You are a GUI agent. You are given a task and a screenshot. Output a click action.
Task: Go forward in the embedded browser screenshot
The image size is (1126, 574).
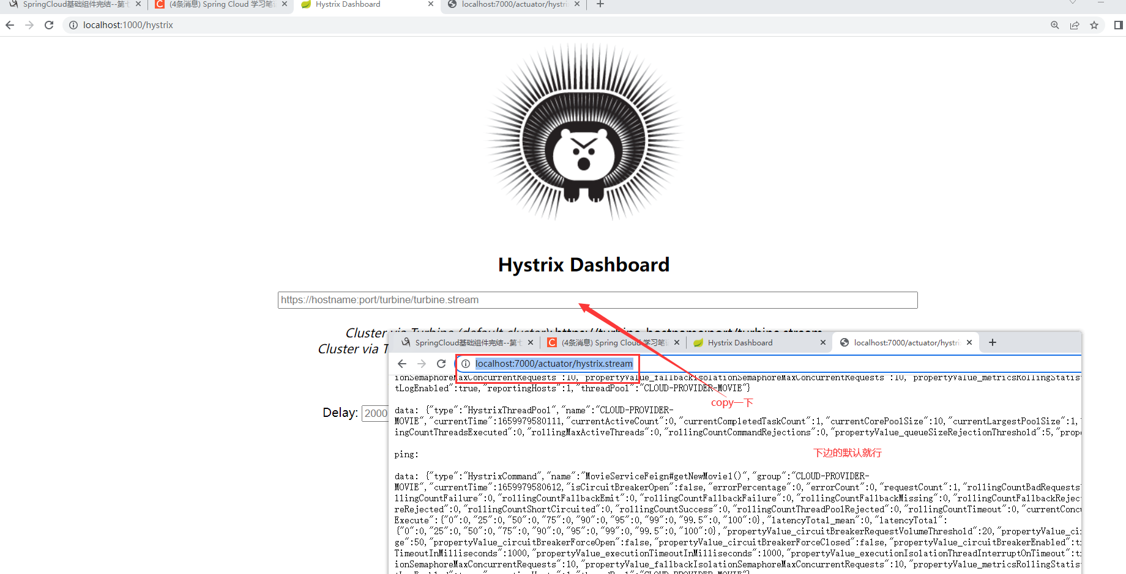pyautogui.click(x=422, y=364)
